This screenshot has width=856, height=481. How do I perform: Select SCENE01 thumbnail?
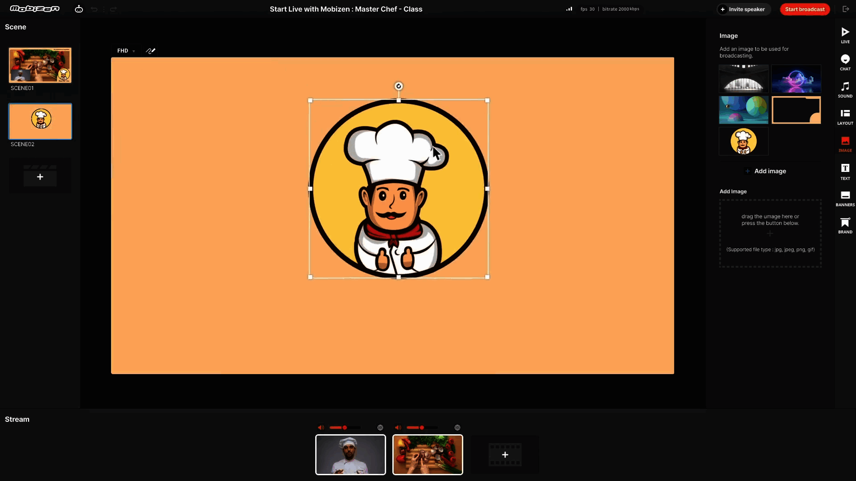pyautogui.click(x=40, y=65)
